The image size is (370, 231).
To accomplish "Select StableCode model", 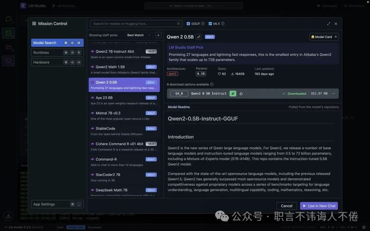I will (x=124, y=131).
